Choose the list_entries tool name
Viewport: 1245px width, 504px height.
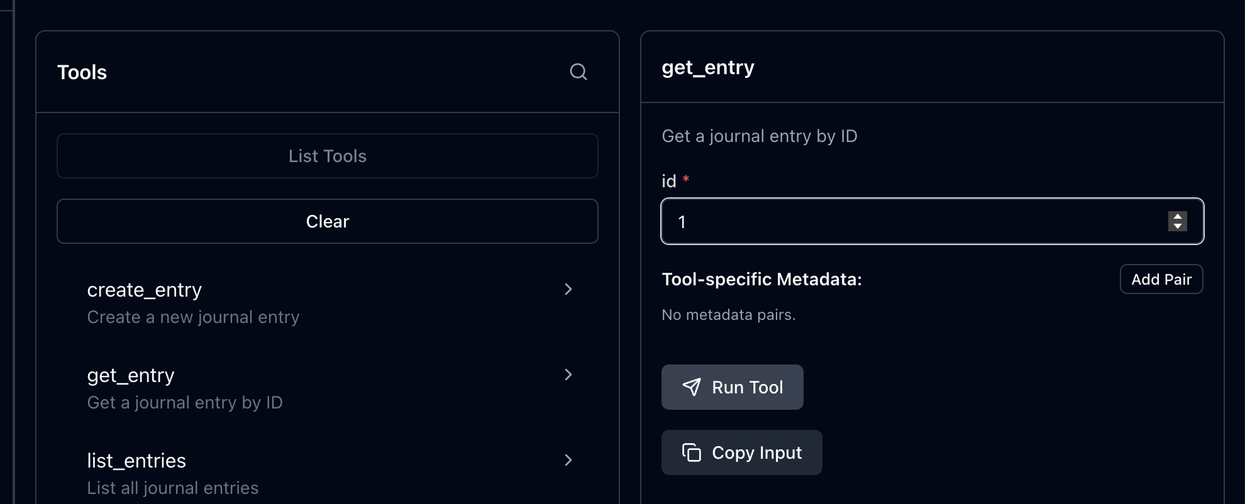[136, 461]
